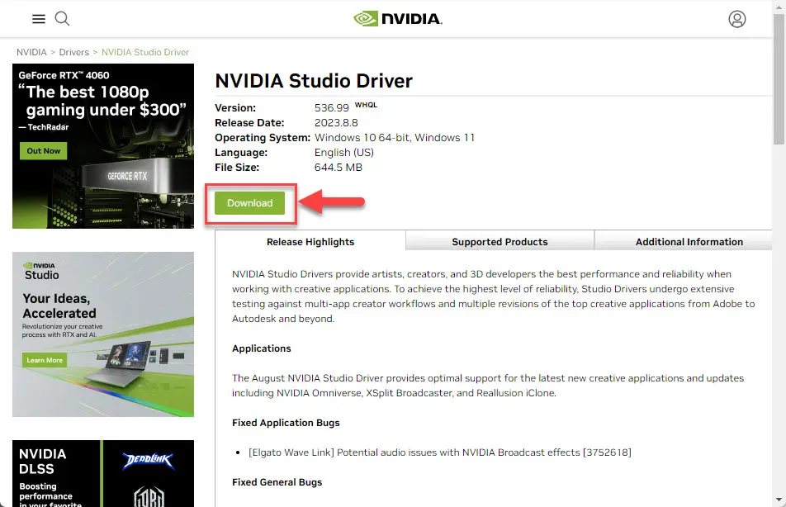Click Out Now button in RTX 4060 ad
The image size is (786, 507).
click(x=44, y=151)
